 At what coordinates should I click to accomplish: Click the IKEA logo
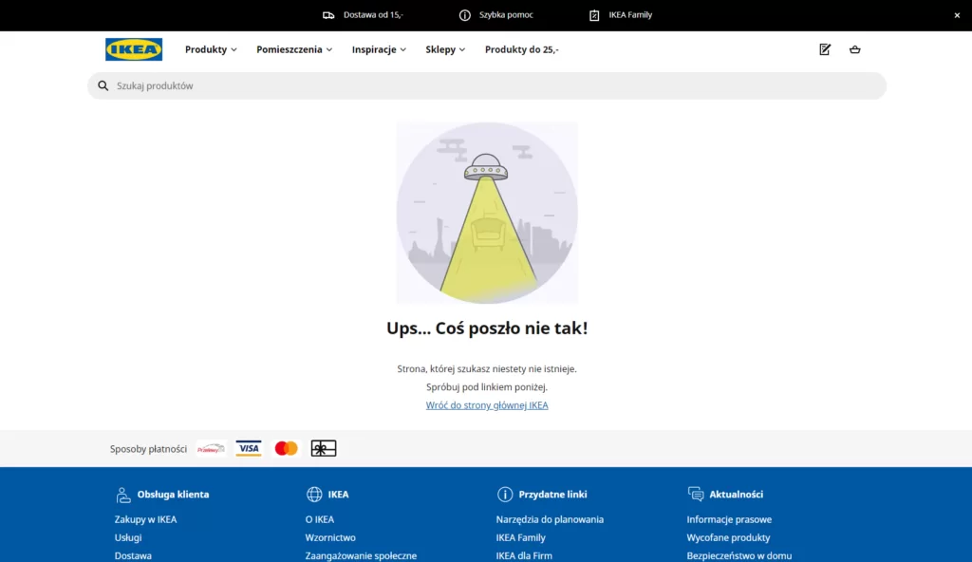point(134,49)
